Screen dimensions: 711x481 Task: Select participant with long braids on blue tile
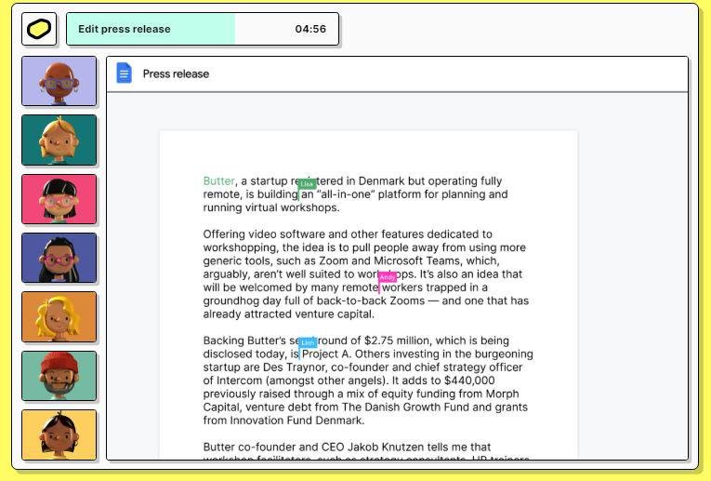(x=59, y=259)
